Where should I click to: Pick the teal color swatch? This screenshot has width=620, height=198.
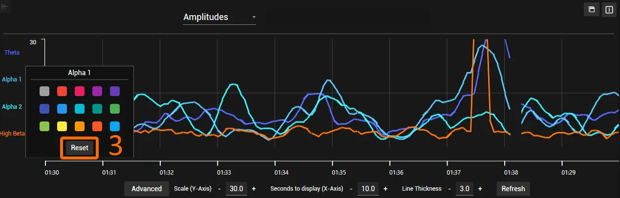click(97, 109)
